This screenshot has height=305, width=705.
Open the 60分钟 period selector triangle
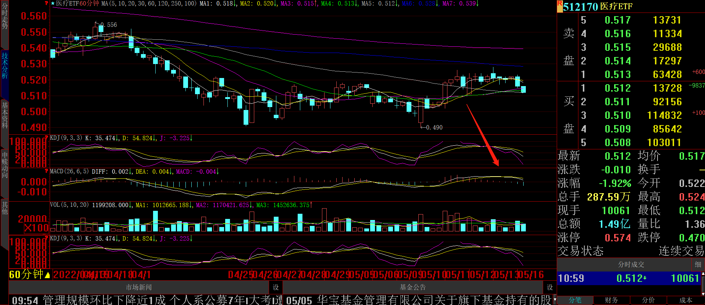click(47, 275)
